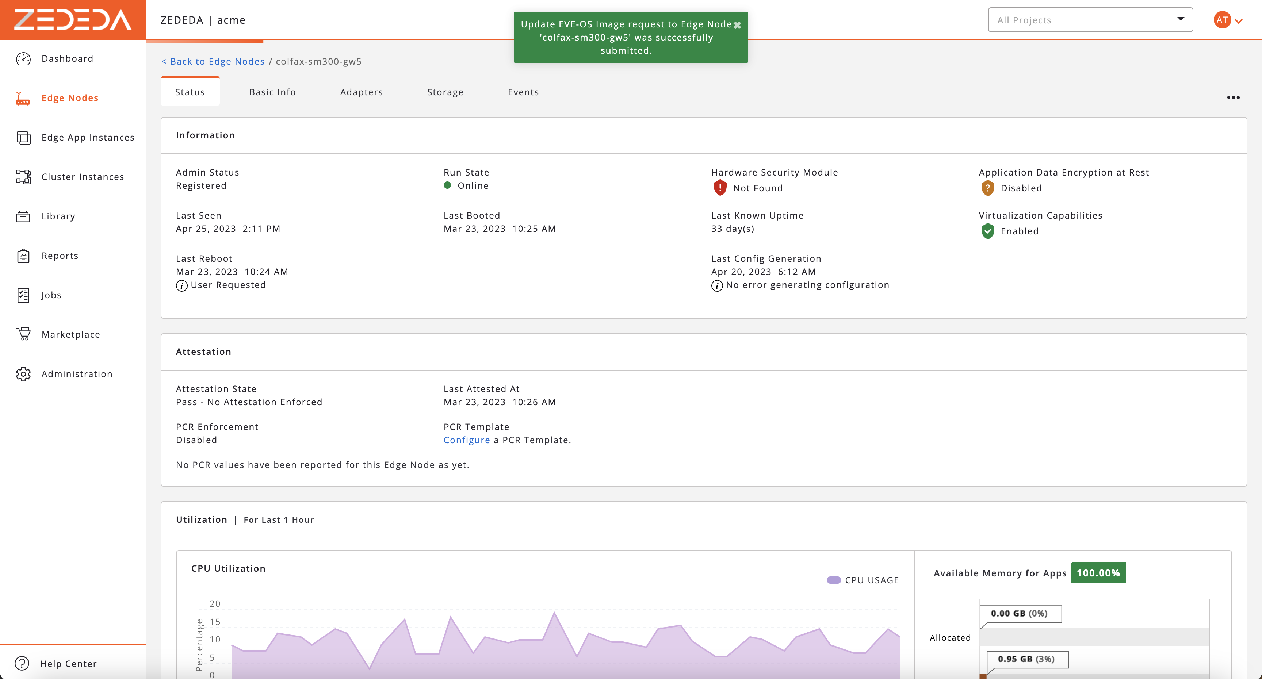Viewport: 1262px width, 679px height.
Task: Click the Last Reboot info icon
Action: click(181, 285)
